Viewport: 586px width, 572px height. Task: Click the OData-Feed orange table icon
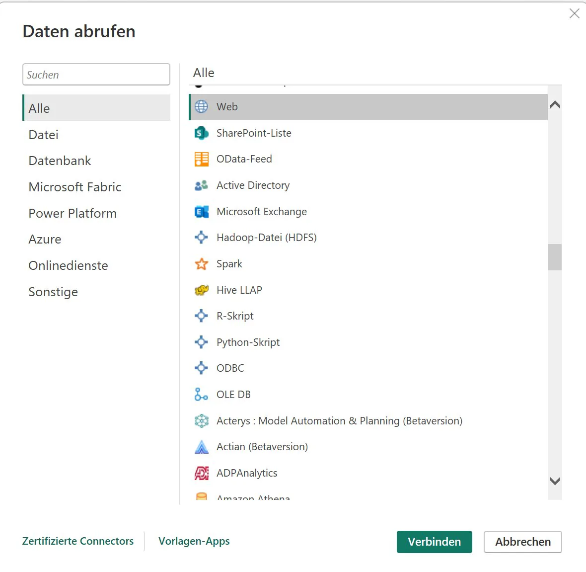201,159
